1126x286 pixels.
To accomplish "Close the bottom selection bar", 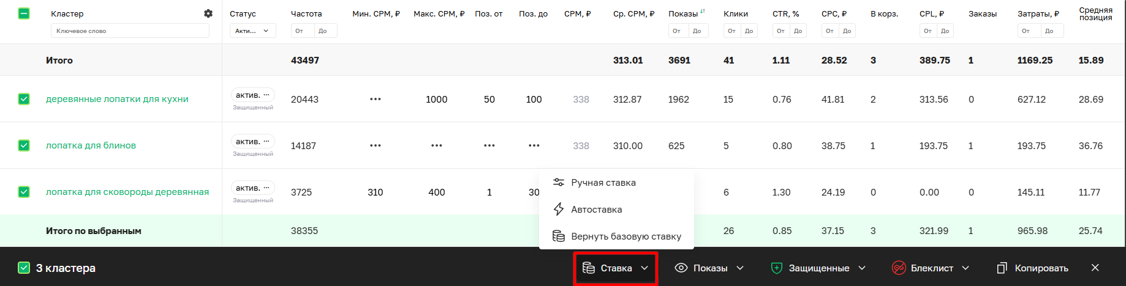I will point(1095,268).
